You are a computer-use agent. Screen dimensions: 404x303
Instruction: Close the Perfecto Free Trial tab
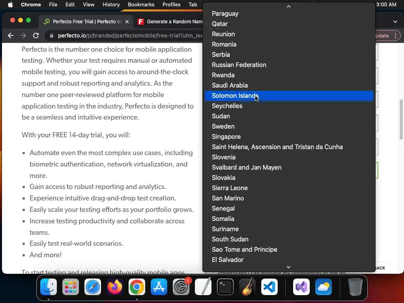click(127, 22)
